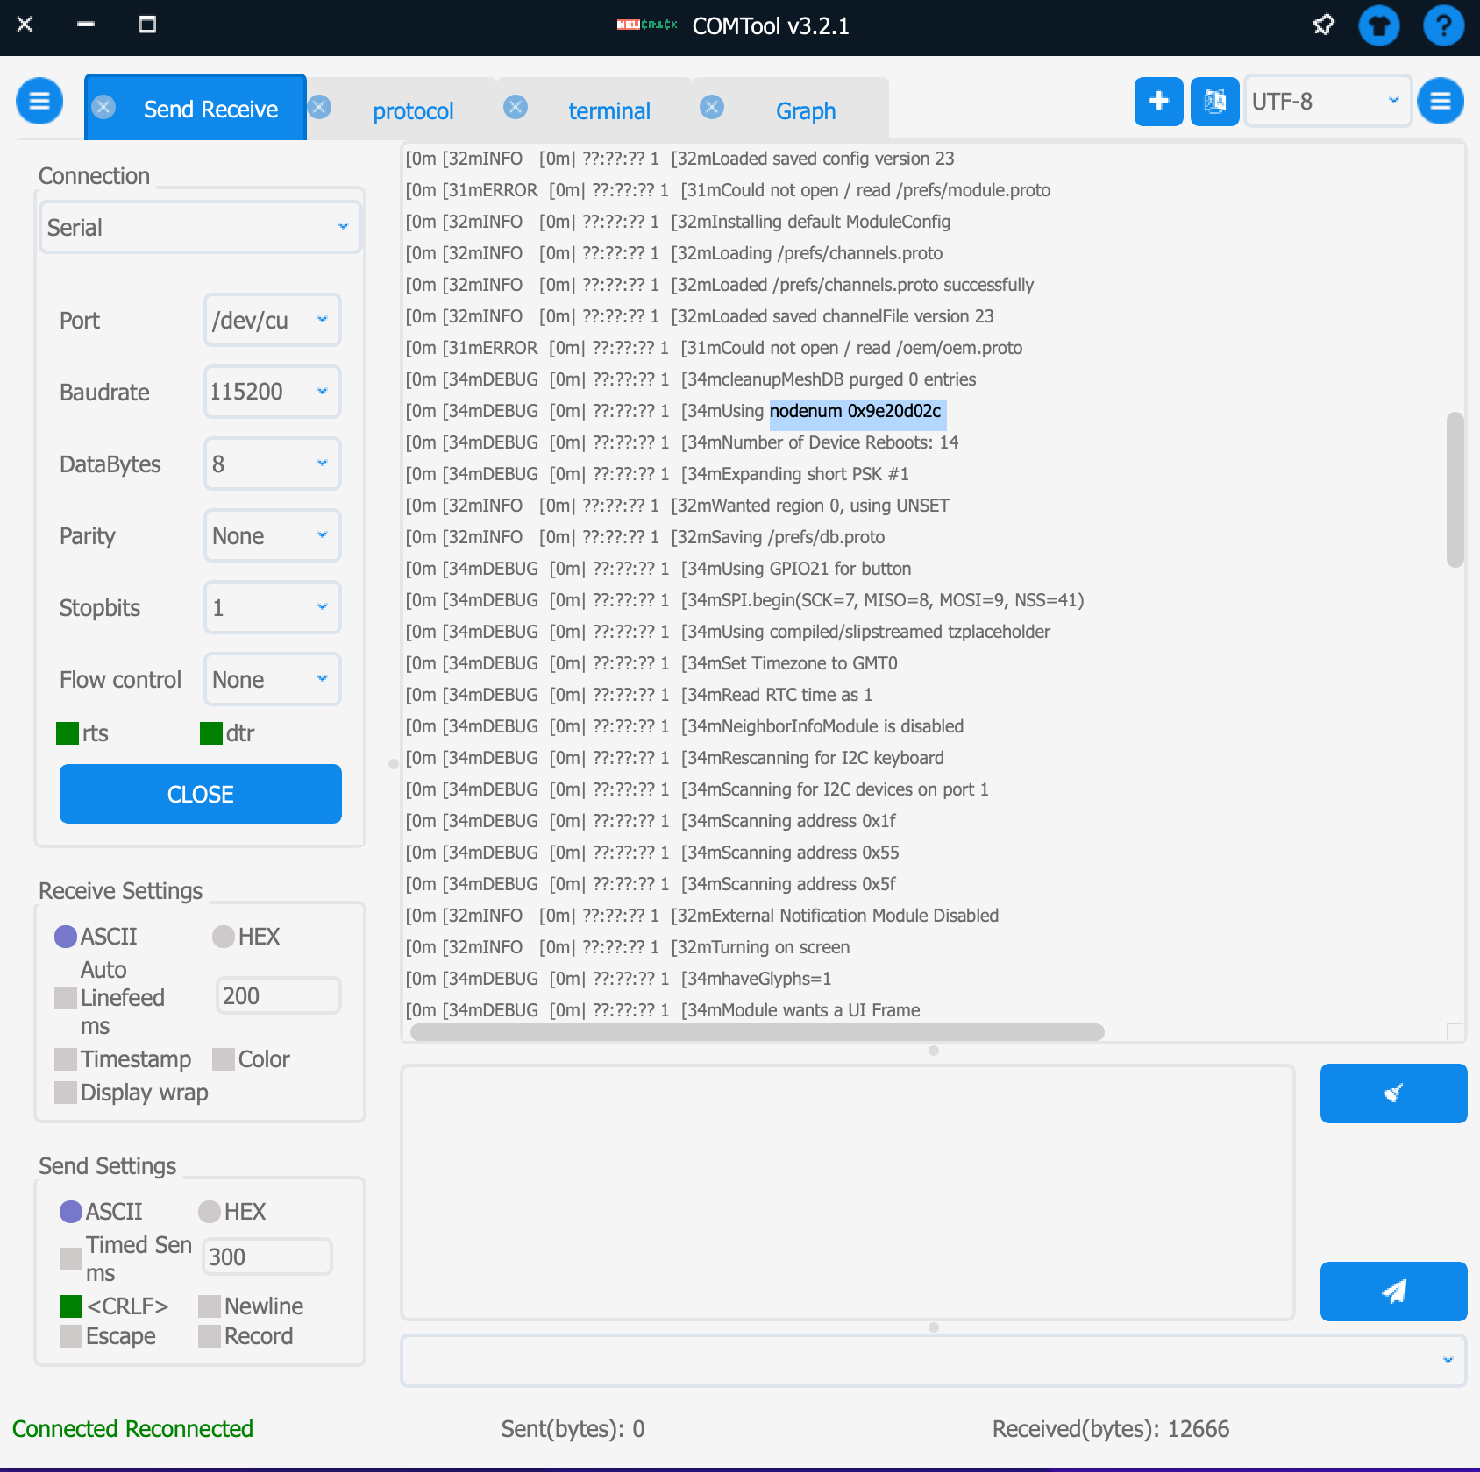The width and height of the screenshot is (1480, 1472).
Task: Click the highlighted nodenum 0x9e20d02c text
Action: coord(856,411)
